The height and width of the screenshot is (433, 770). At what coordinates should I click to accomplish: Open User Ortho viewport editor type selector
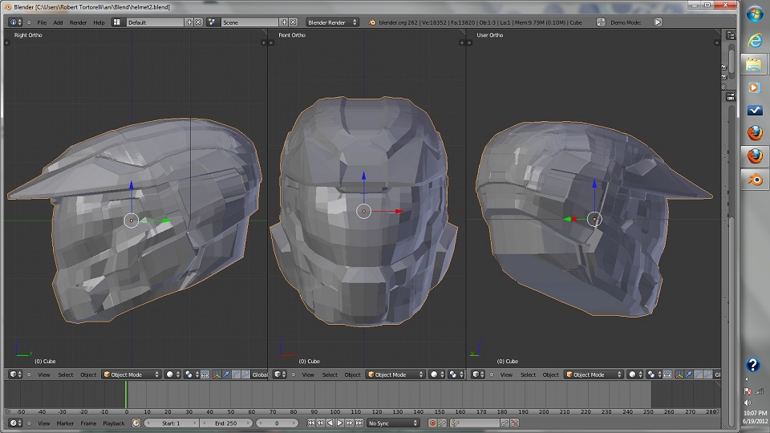pos(478,374)
